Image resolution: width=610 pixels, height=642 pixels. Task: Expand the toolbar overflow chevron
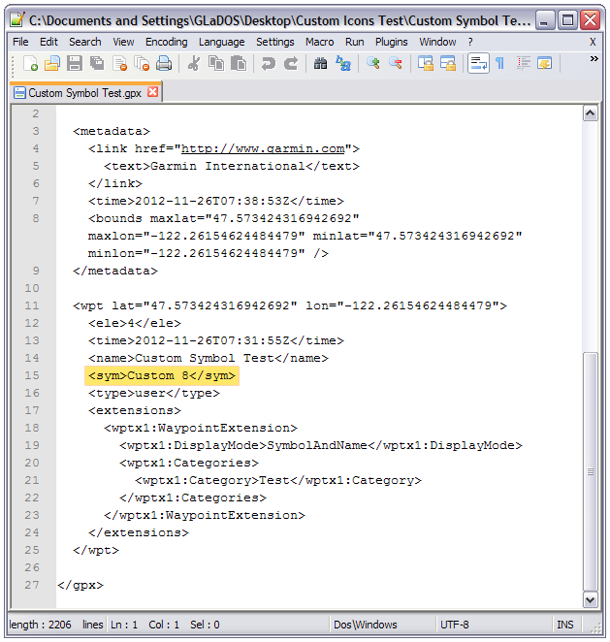pos(594,60)
